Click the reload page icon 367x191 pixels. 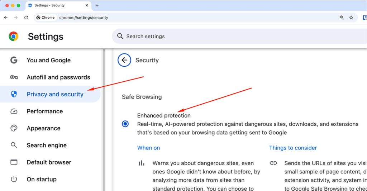(x=26, y=18)
